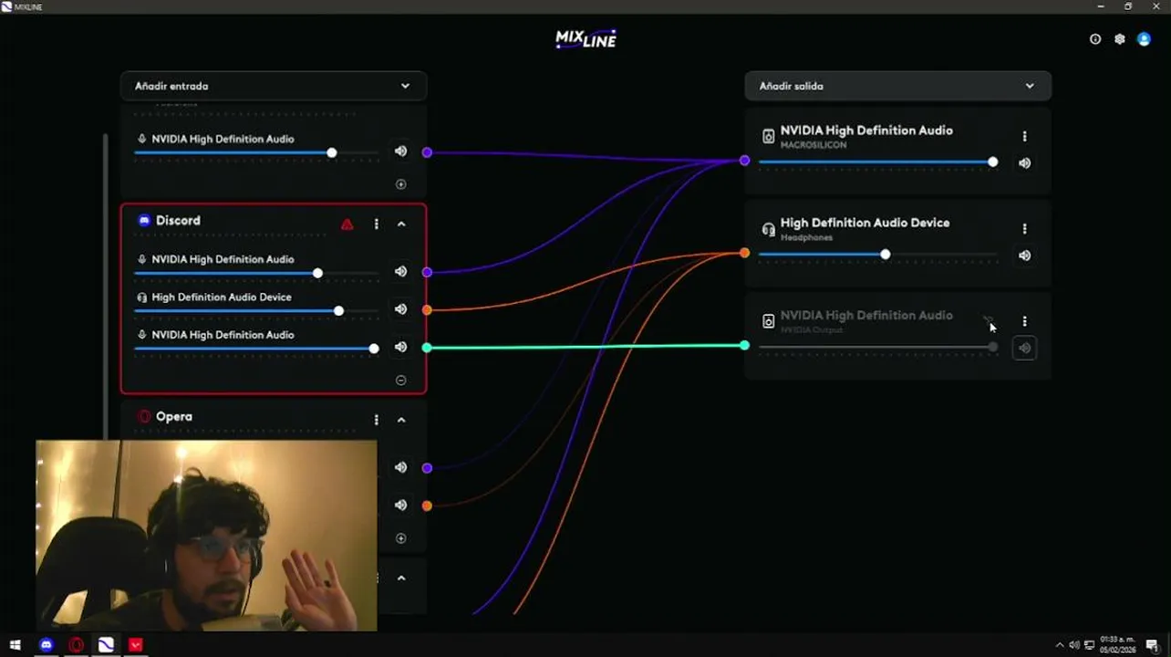The width and height of the screenshot is (1171, 657).
Task: Click the "Opera" card title
Action: click(x=174, y=416)
